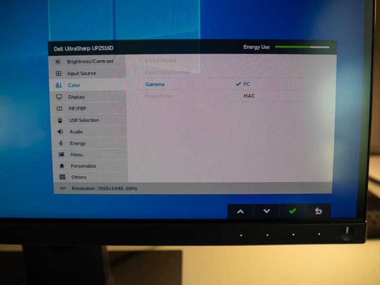Click the connector icon beside Resolution
This screenshot has width=380, height=285.
[63, 188]
